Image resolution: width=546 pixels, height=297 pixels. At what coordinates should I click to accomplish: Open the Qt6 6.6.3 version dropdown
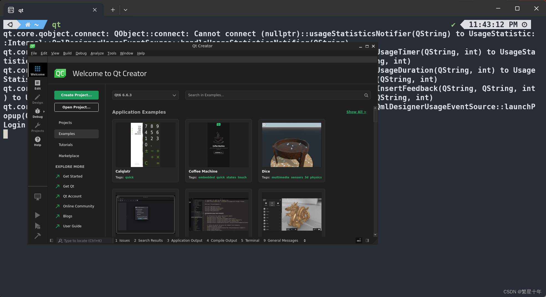point(146,95)
